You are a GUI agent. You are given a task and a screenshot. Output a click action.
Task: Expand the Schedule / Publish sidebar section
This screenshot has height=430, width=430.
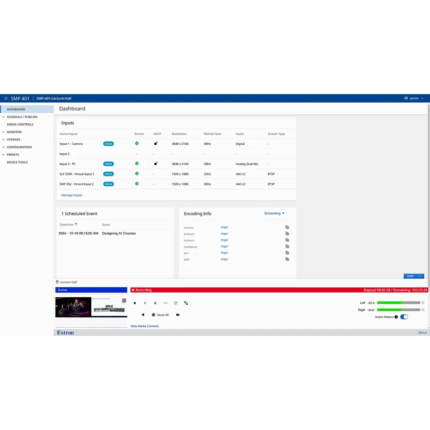tap(21, 117)
